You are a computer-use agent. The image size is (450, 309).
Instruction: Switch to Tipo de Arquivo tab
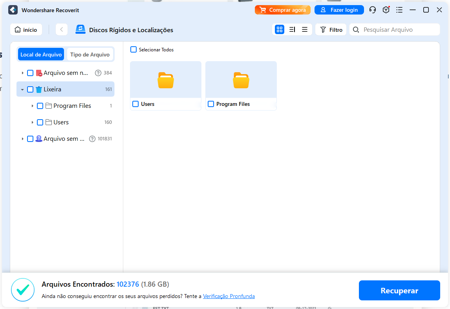[90, 55]
